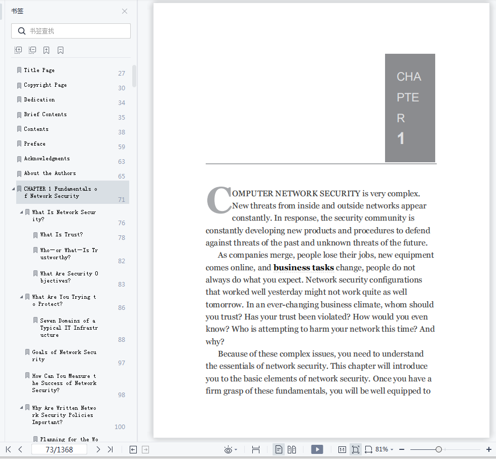This screenshot has width=496, height=459.
Task: Click the zoom slider handle
Action: (x=438, y=449)
